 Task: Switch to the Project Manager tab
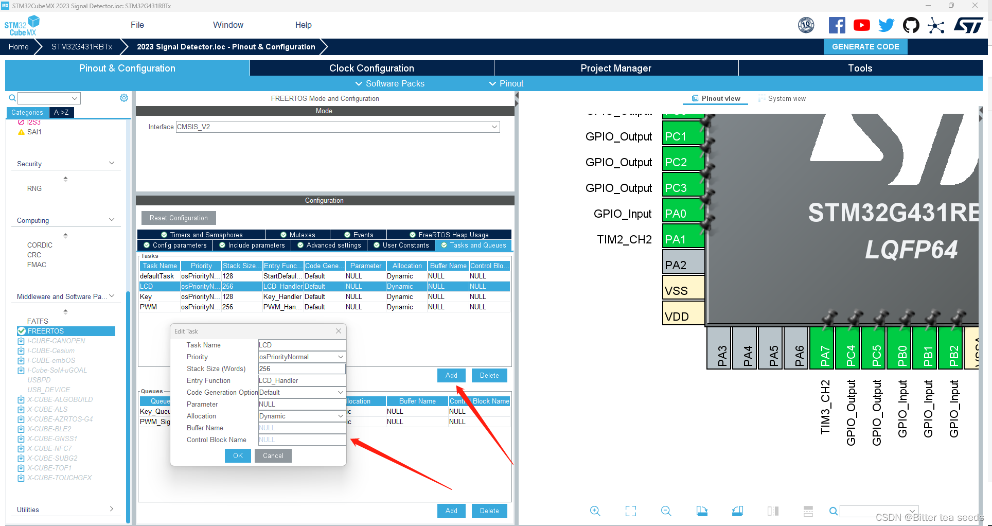coord(616,68)
